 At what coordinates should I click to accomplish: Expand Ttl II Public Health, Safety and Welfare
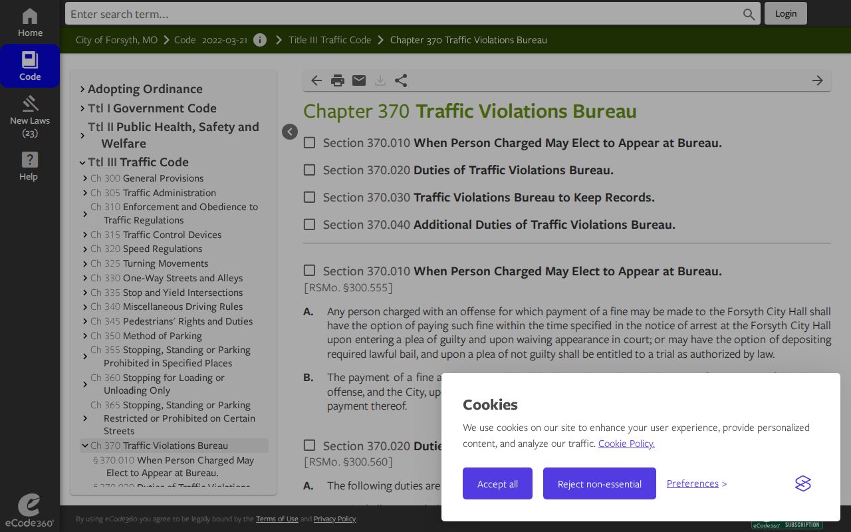[x=82, y=136]
